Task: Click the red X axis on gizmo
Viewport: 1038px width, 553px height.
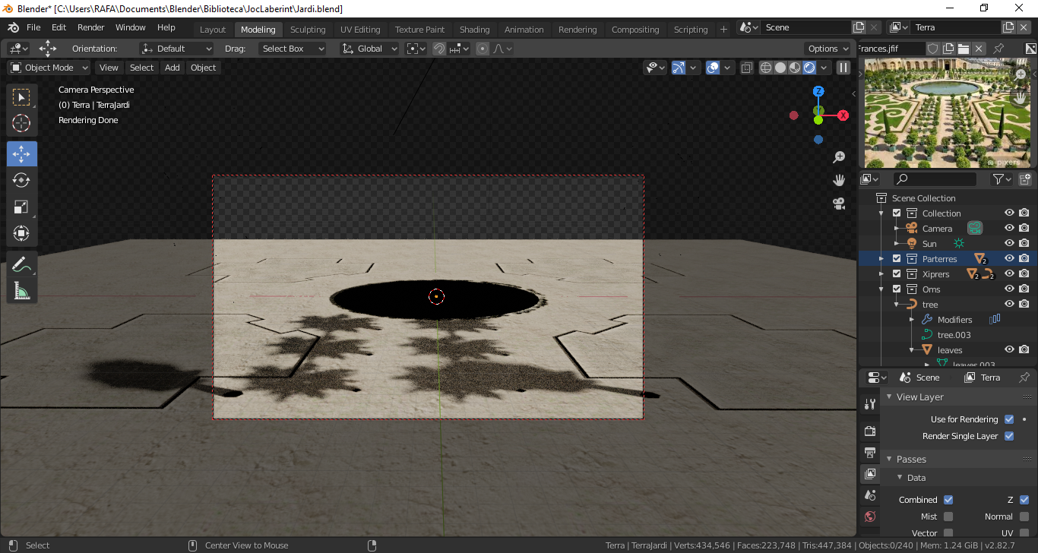Action: coord(843,115)
